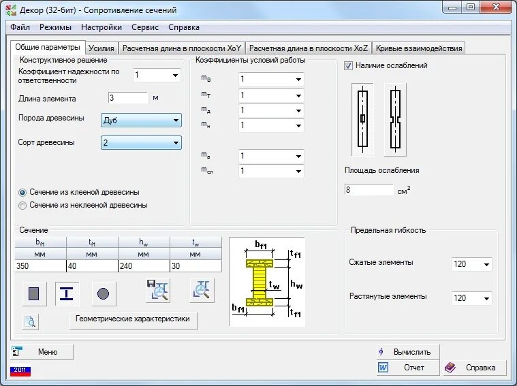Click the tf1 column header
Screen dimensions: 517x386
point(93,242)
